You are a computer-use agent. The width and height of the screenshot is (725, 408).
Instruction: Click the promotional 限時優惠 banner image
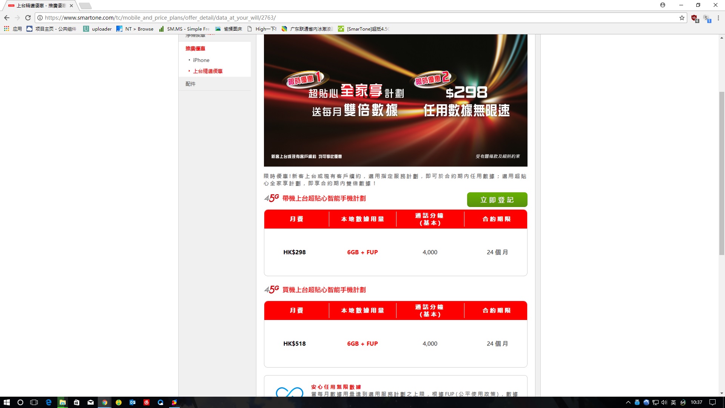point(395,100)
